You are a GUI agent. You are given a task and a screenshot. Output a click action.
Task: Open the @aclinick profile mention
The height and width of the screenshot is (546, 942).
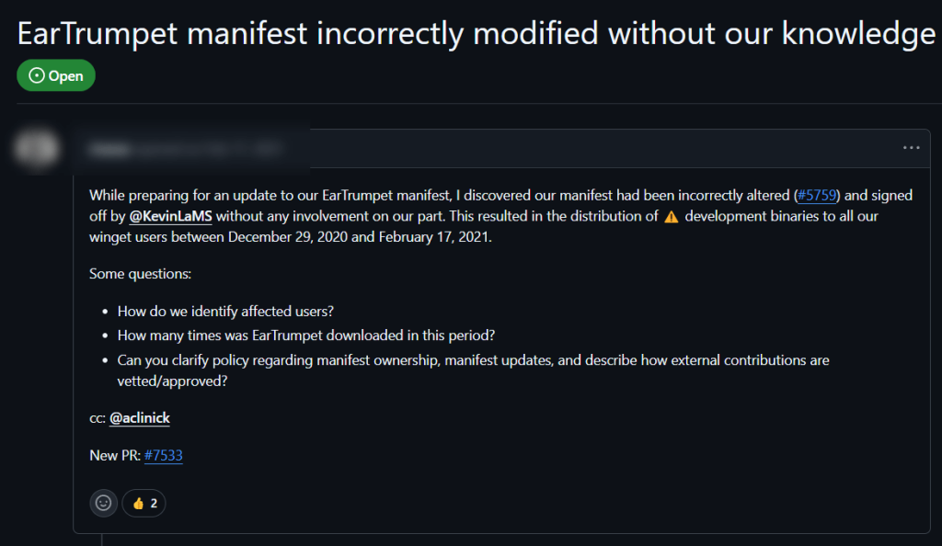pyautogui.click(x=140, y=418)
